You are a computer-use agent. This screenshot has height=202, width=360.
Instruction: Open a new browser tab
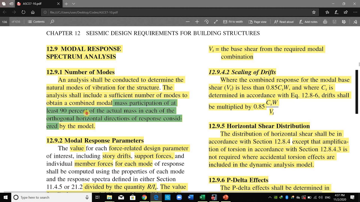tap(66, 4)
